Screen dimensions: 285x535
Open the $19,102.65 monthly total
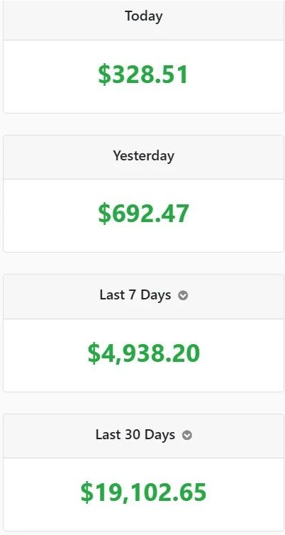pos(143,492)
